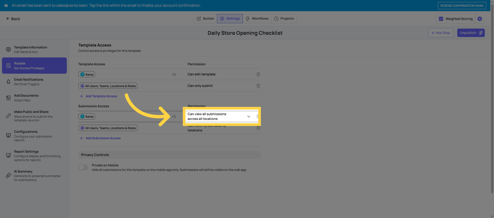The width and height of the screenshot is (494, 218).
Task: Open Weighted Scoring gear settings
Action: 480,19
